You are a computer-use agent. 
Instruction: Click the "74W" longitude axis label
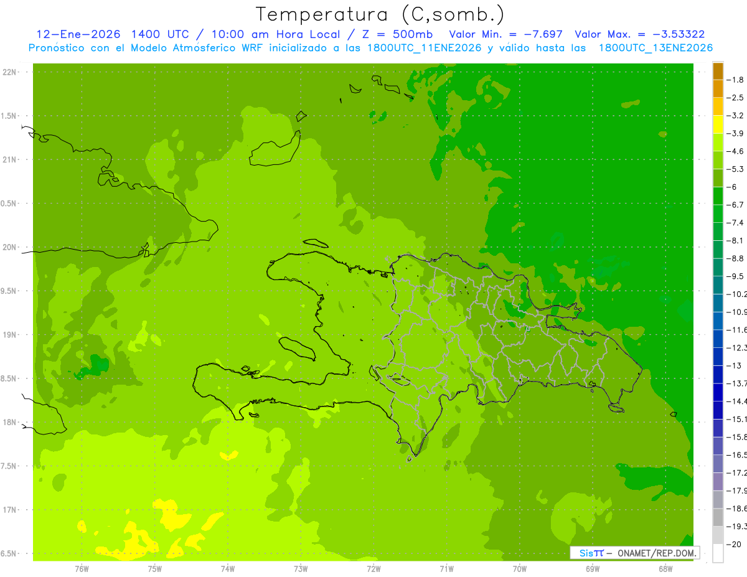228,569
